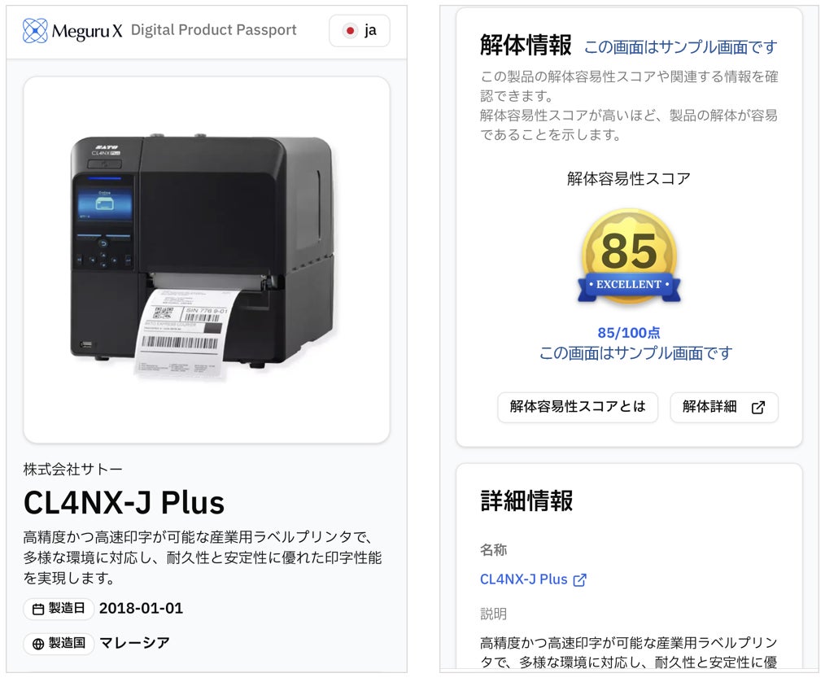Image resolution: width=825 pixels, height=682 pixels.
Task: Click the Digital Product Passport header text
Action: (x=214, y=30)
